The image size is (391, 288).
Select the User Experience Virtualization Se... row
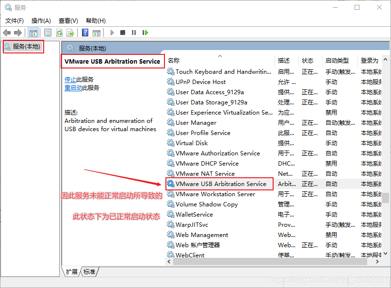[x=274, y=113]
